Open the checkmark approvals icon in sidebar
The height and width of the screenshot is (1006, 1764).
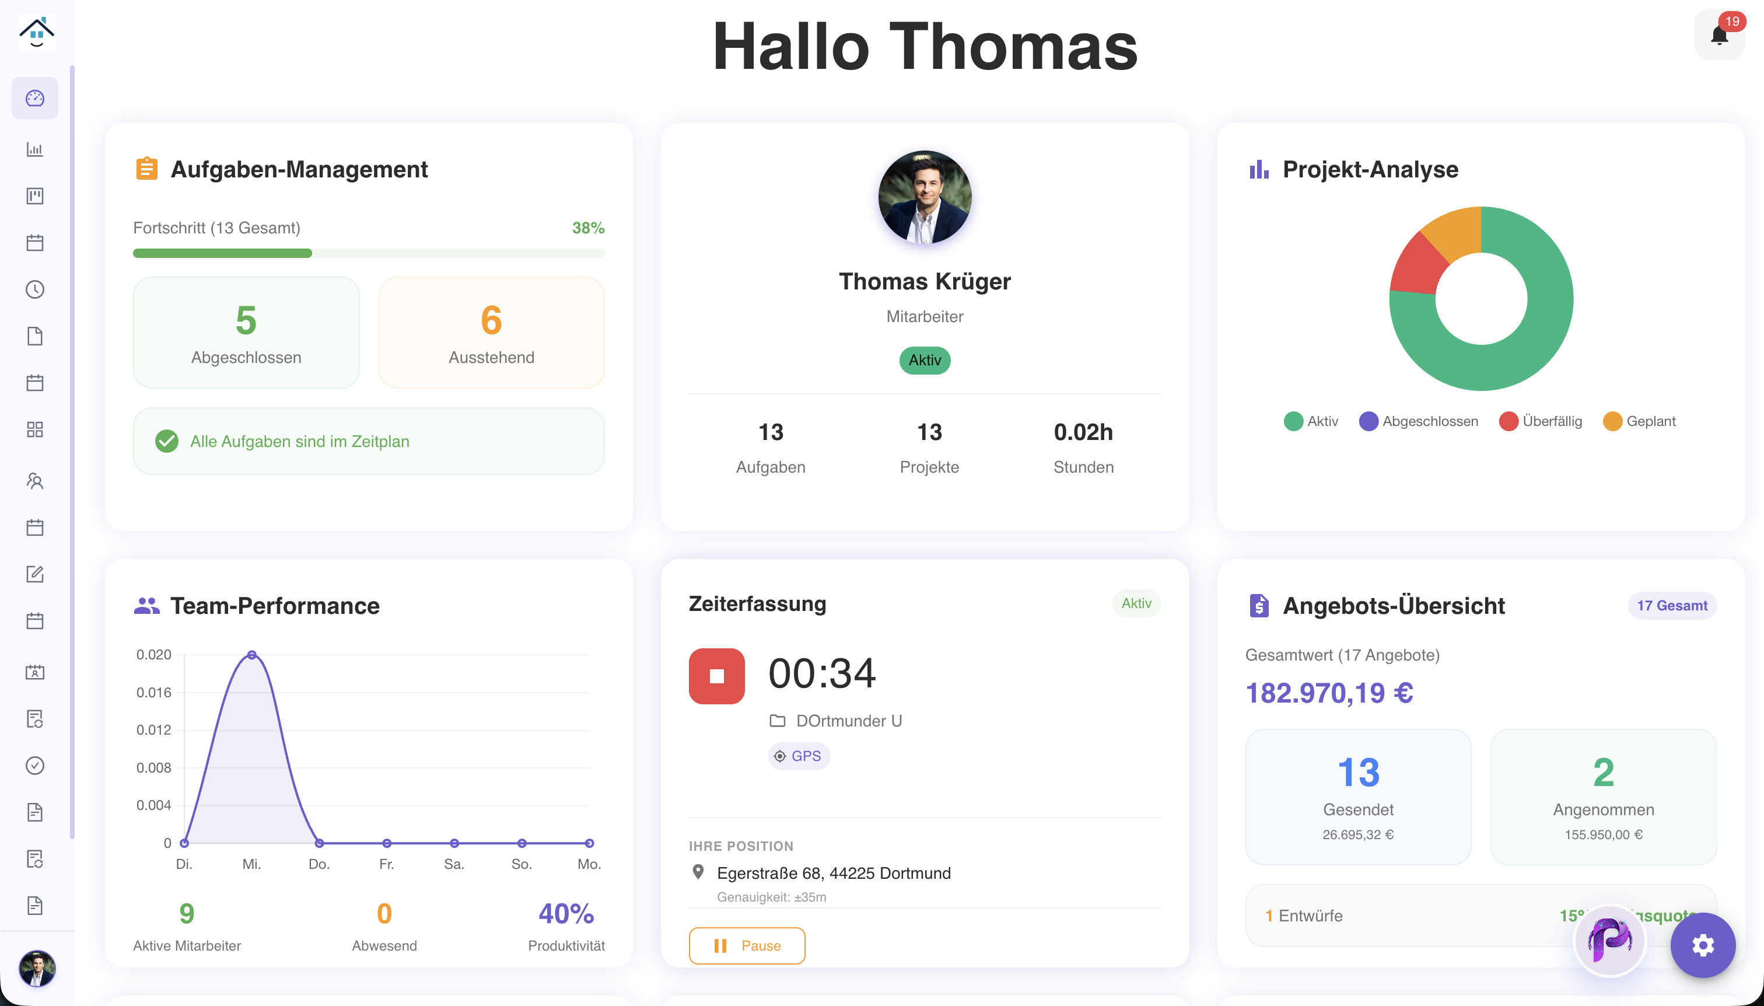pyautogui.click(x=35, y=766)
